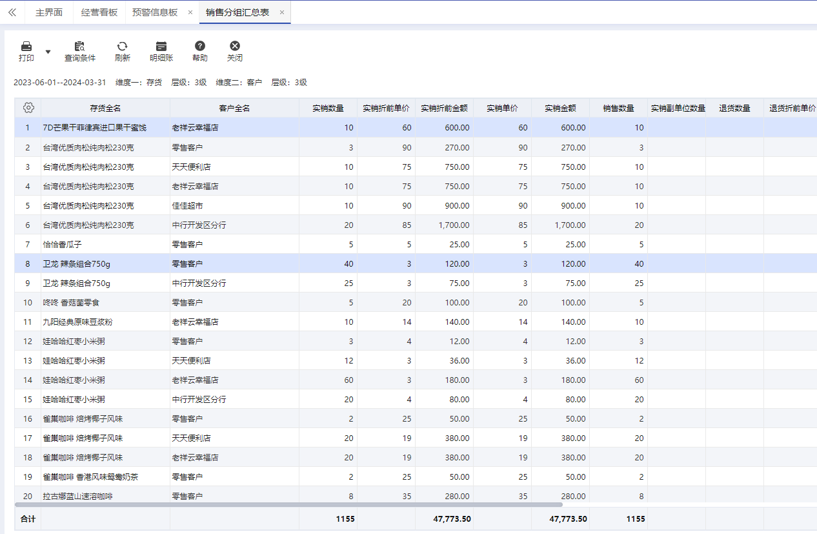Select row 8 卫龙 辣条组合750g
This screenshot has width=817, height=534.
(x=77, y=263)
